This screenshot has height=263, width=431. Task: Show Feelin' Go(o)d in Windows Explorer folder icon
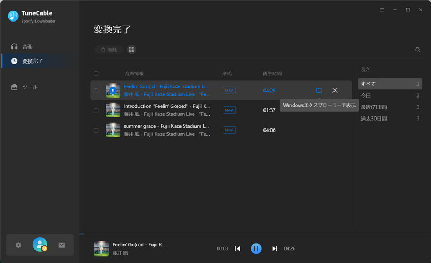point(319,90)
